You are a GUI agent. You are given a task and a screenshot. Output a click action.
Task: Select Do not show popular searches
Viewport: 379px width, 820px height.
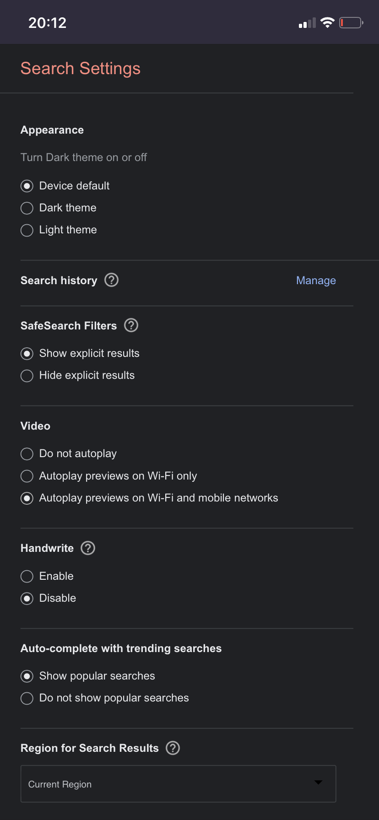[x=105, y=698]
